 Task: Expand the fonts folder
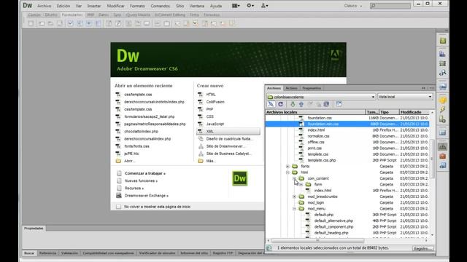click(287, 167)
